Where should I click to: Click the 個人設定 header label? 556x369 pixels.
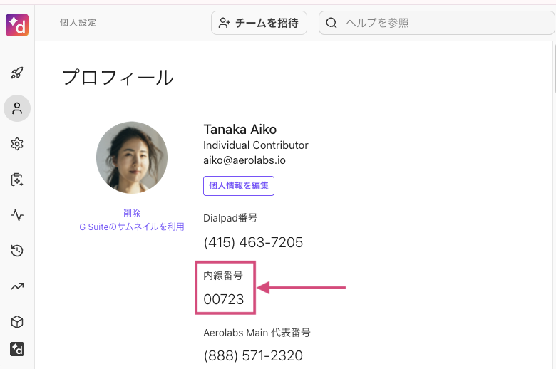78,23
